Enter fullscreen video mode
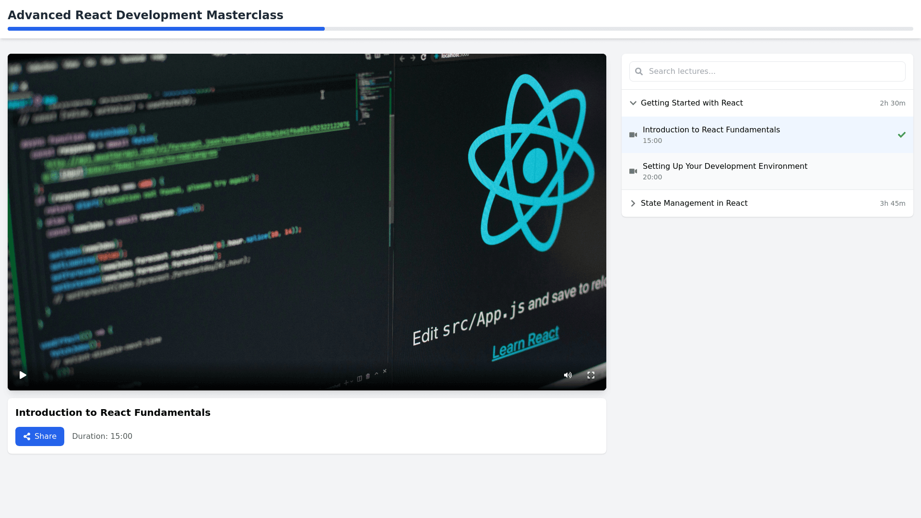921x518 pixels. tap(590, 375)
